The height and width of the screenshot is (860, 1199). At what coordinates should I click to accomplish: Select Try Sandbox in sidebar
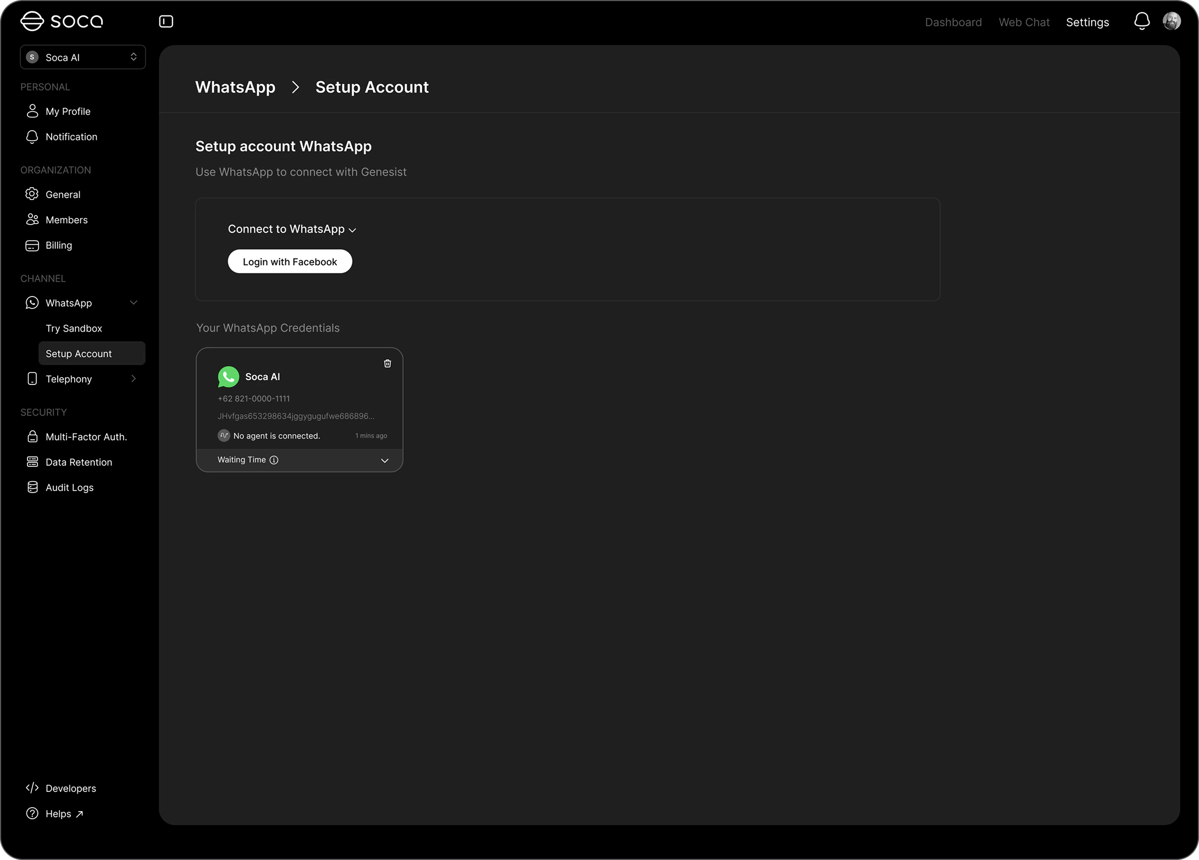pyautogui.click(x=74, y=328)
